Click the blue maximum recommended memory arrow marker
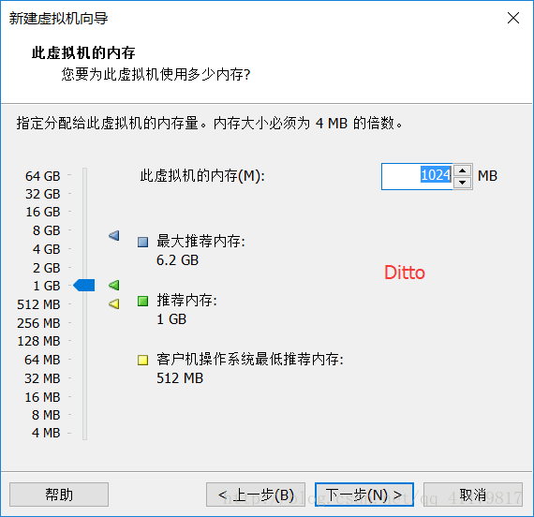This screenshot has width=534, height=517. click(x=114, y=235)
